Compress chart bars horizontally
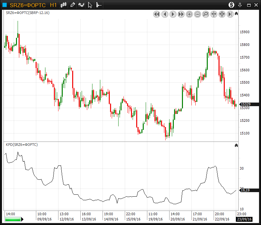 click(214, 14)
